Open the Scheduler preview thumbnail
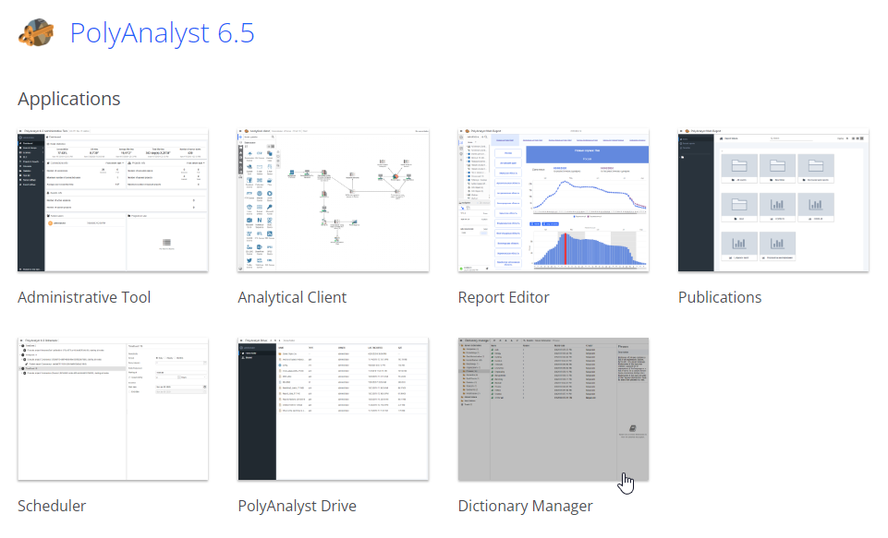Image resolution: width=888 pixels, height=538 pixels. [x=113, y=409]
